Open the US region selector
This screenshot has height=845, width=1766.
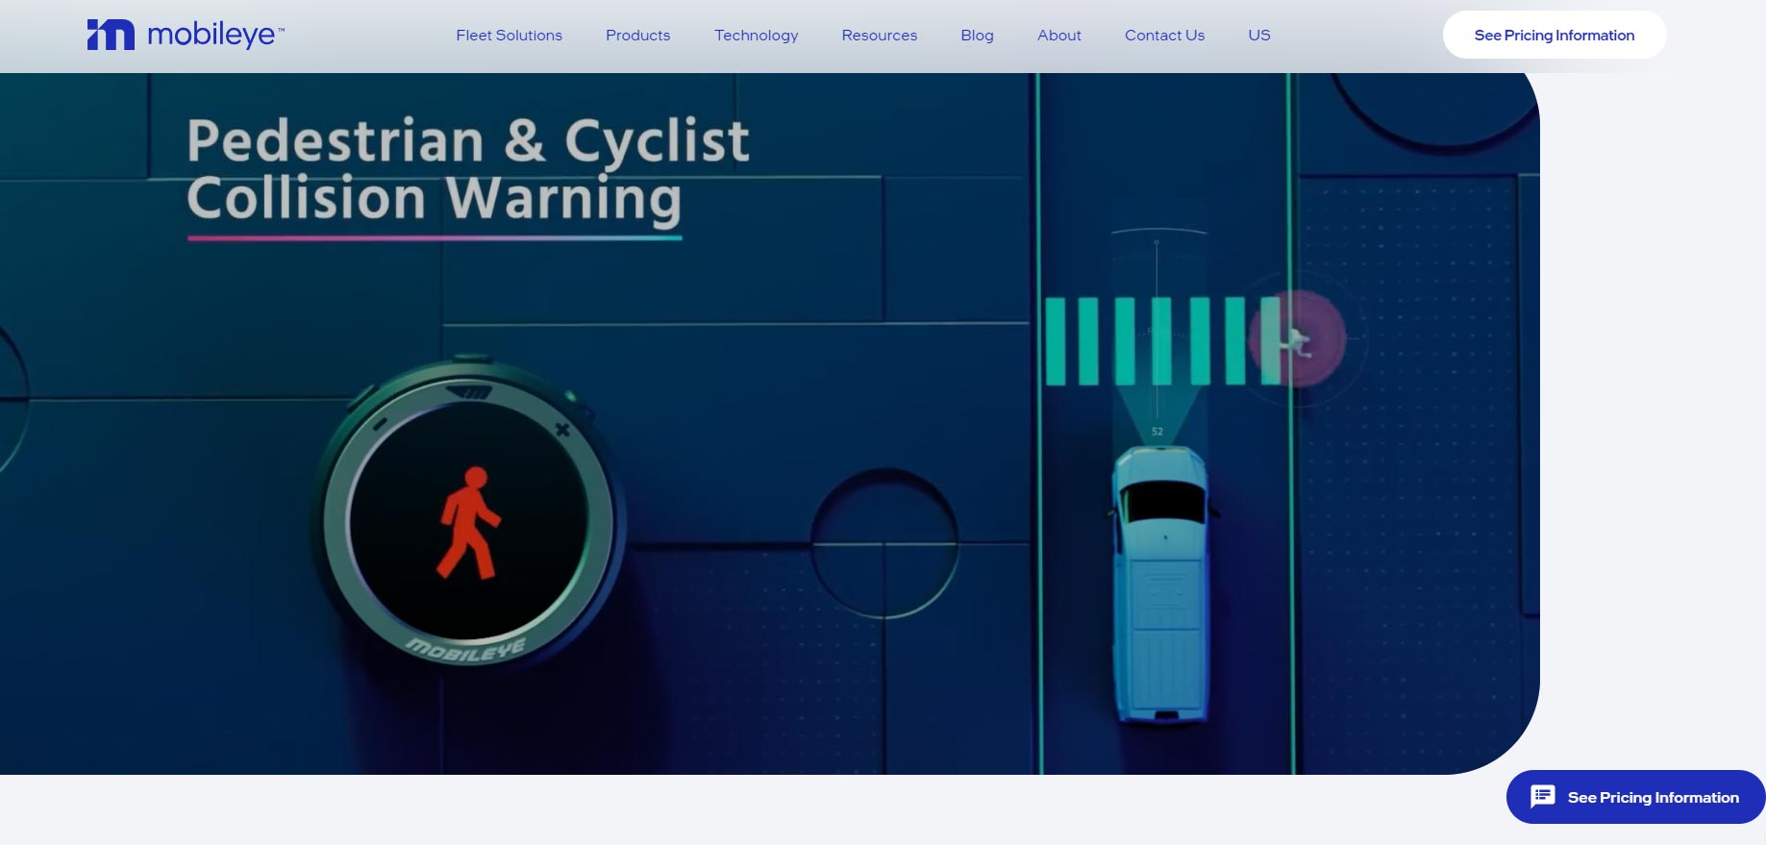click(x=1258, y=36)
